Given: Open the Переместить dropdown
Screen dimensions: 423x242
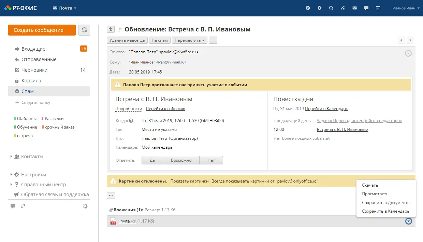Looking at the screenshot, I should coord(190,40).
